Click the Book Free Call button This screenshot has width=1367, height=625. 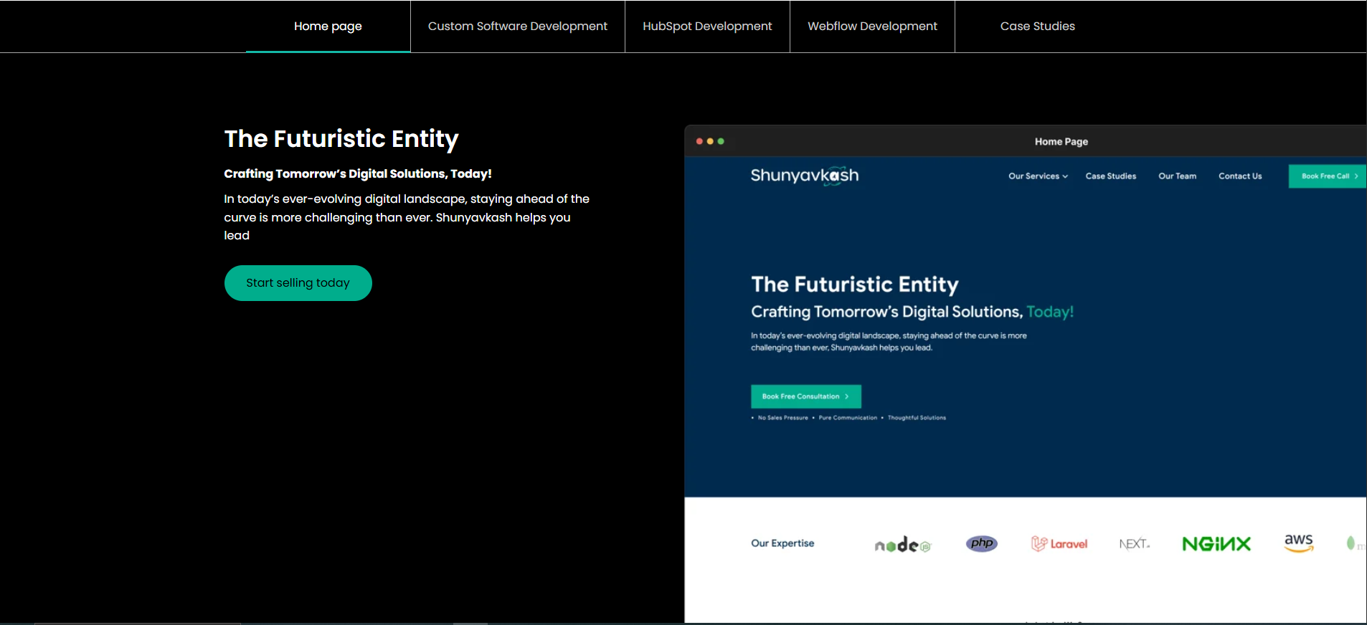(x=1327, y=176)
